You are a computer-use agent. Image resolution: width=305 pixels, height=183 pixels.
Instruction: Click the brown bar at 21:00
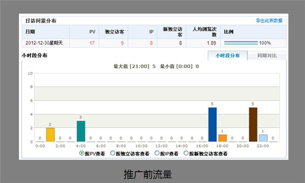point(253,124)
